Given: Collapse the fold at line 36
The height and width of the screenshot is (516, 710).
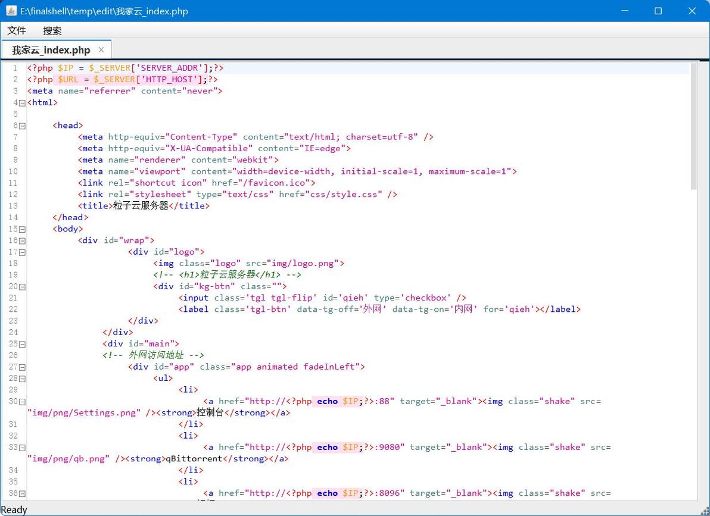Looking at the screenshot, I should (22, 494).
